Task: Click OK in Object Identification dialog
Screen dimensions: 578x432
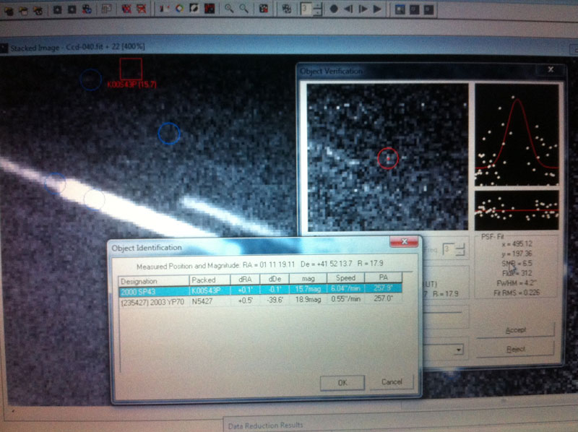Action: [342, 381]
